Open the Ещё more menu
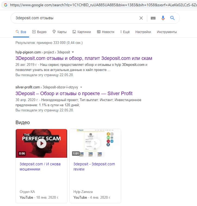Screen dimensions: 197x206 (125, 32)
